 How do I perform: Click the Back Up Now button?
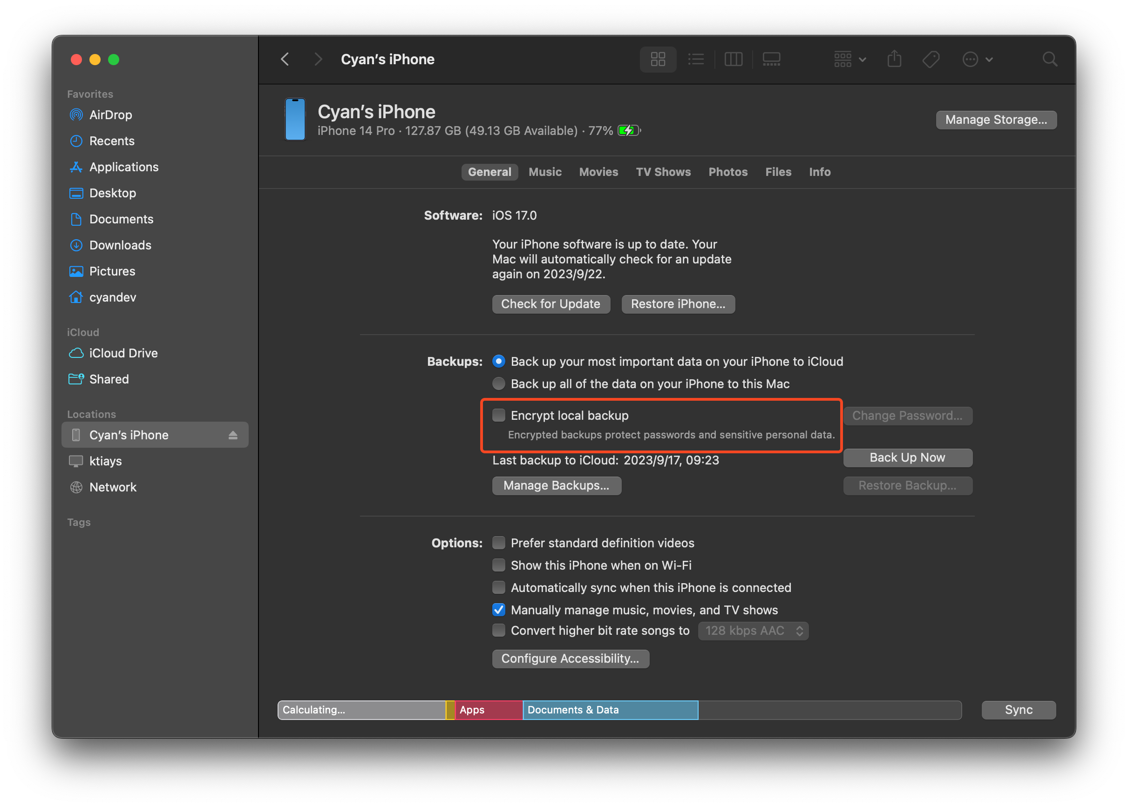[907, 457]
